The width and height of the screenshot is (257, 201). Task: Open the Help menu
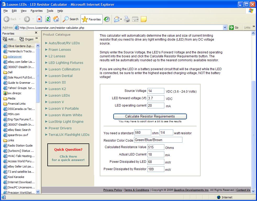tap(60, 11)
